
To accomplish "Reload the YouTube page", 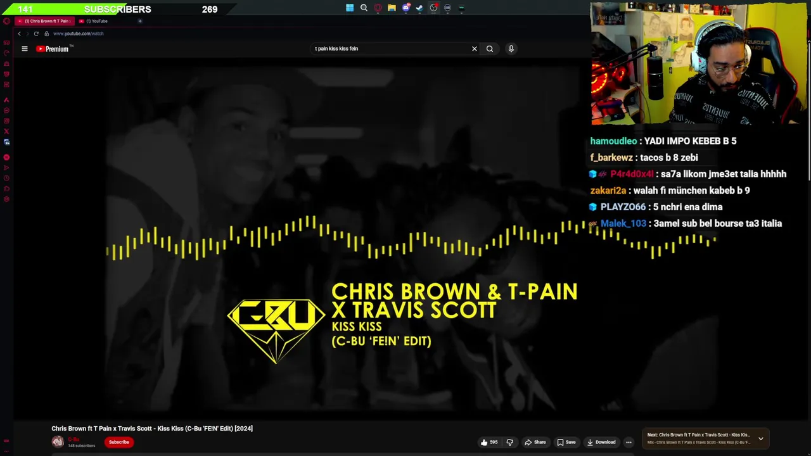I will [36, 34].
